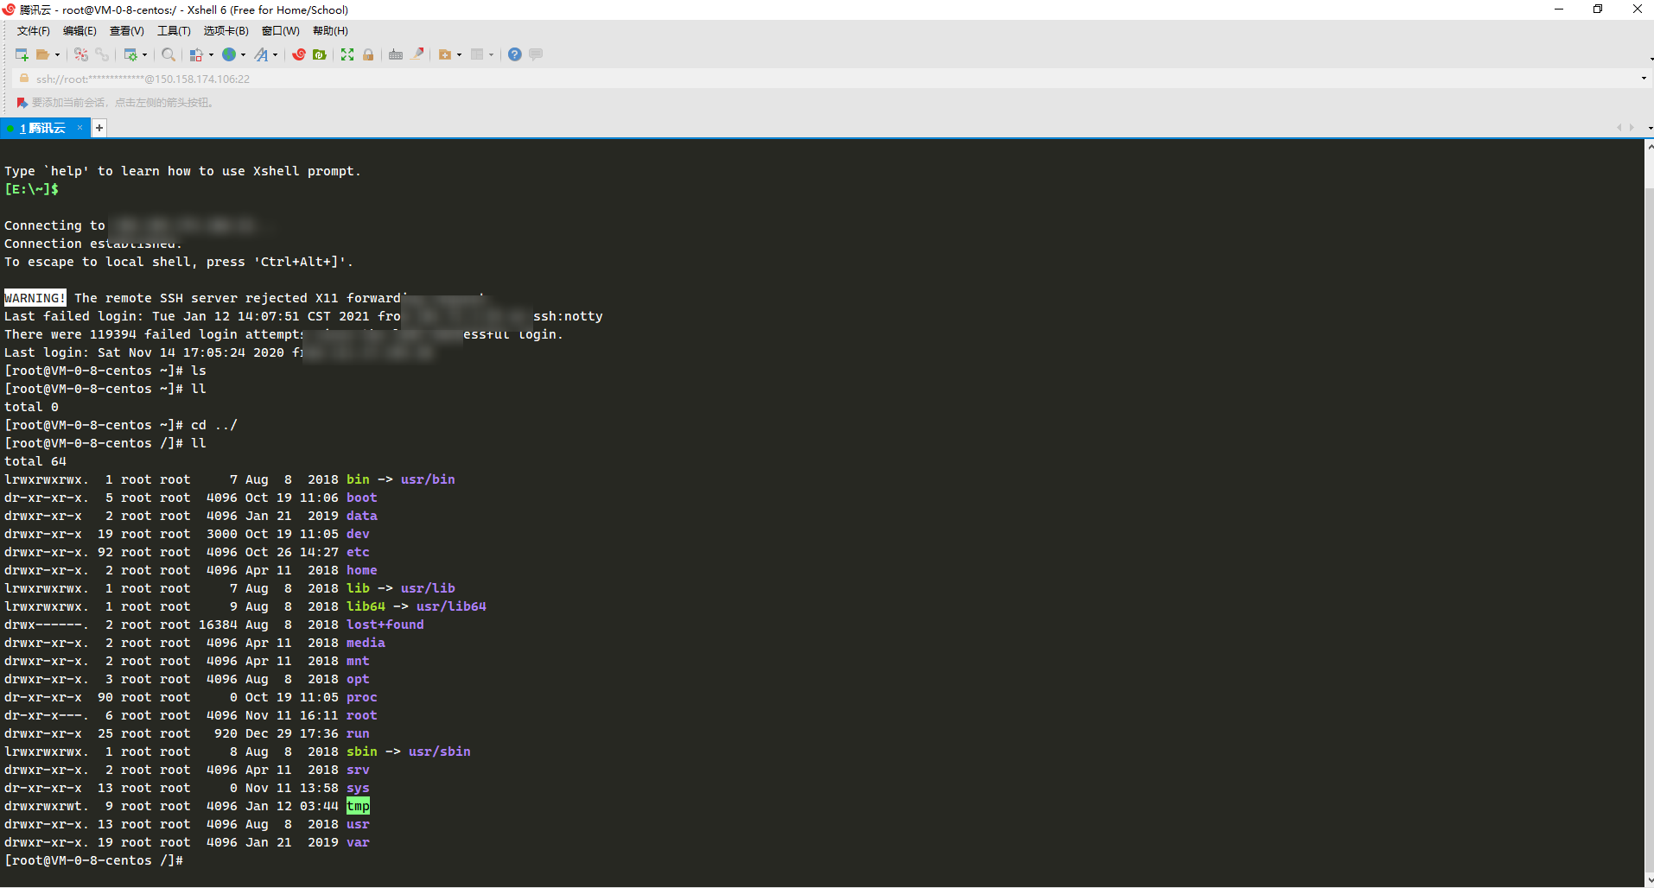Click the lost+found directory name
The width and height of the screenshot is (1654, 888).
(385, 625)
